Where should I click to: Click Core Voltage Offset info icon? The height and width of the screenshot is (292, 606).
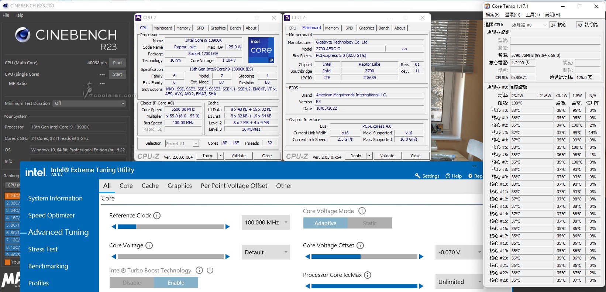tap(360, 245)
